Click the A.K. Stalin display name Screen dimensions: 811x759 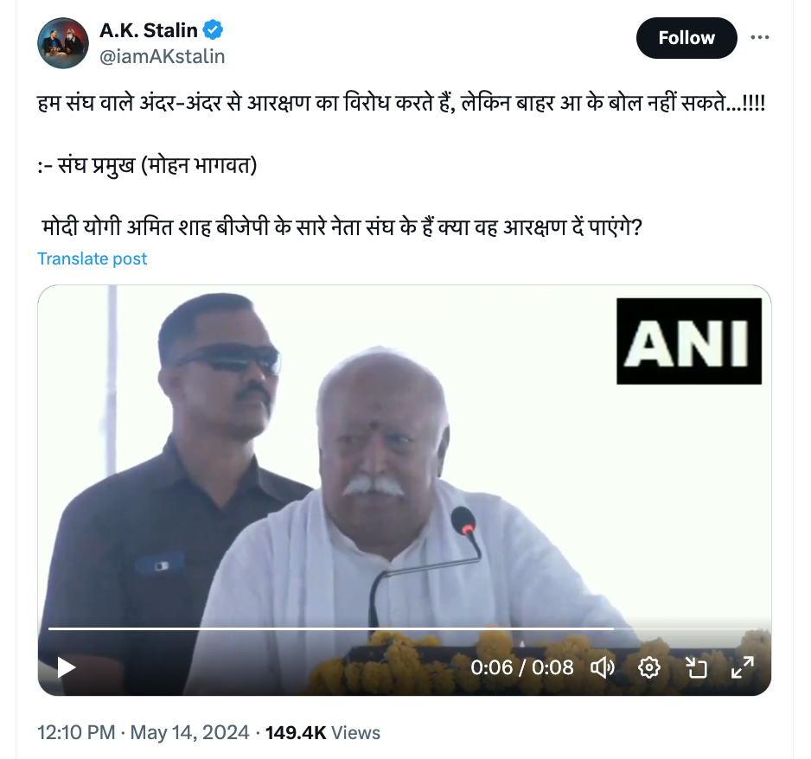coord(149,30)
